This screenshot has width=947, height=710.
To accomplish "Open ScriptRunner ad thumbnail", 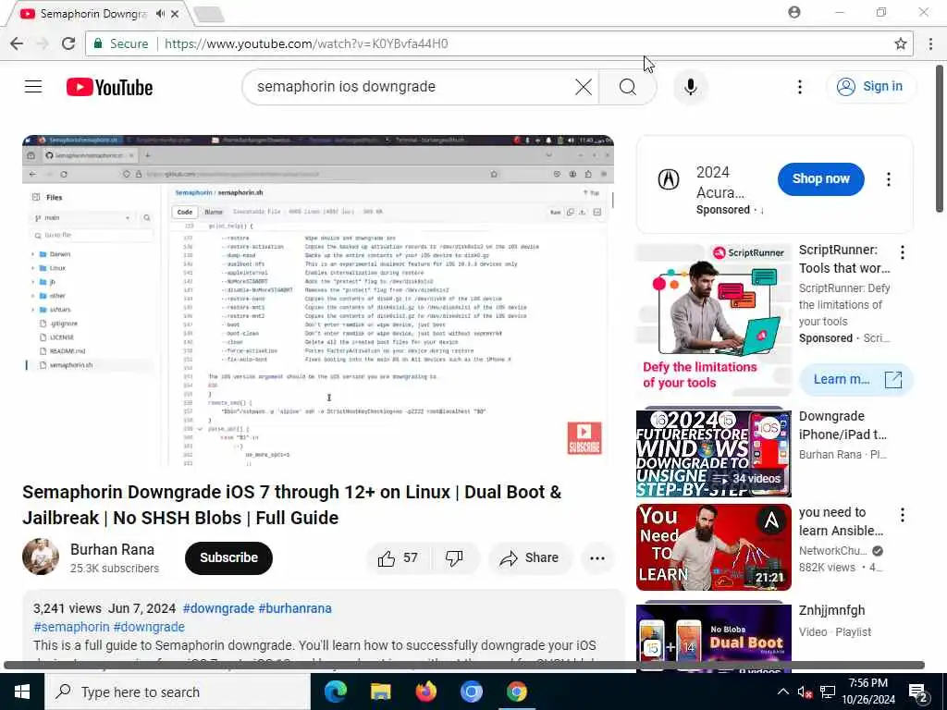I will click(x=713, y=319).
